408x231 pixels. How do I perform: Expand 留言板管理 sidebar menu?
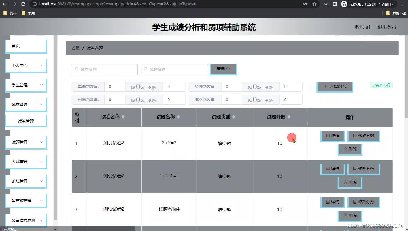coord(26,201)
